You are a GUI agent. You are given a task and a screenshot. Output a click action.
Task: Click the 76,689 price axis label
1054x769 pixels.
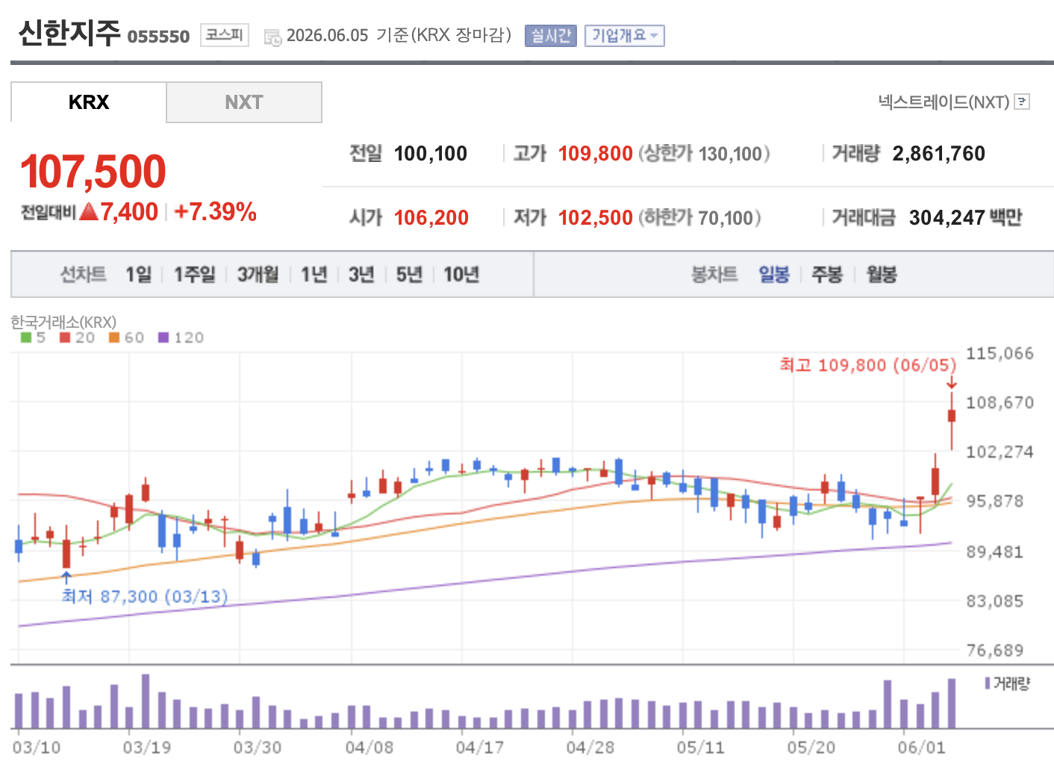coord(995,650)
